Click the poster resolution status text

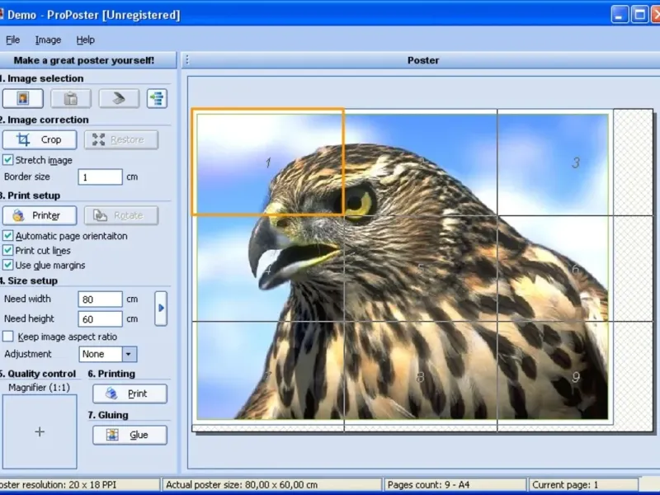[x=58, y=485]
